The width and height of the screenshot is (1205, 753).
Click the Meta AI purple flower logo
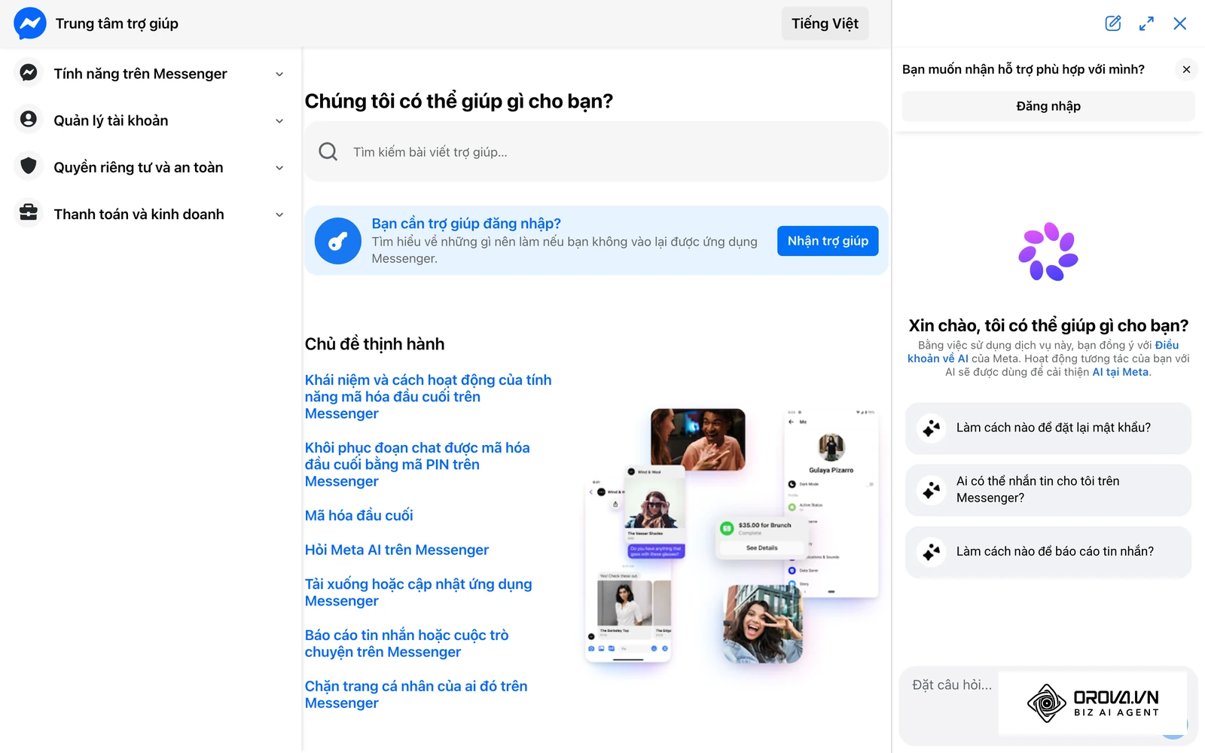tap(1048, 252)
